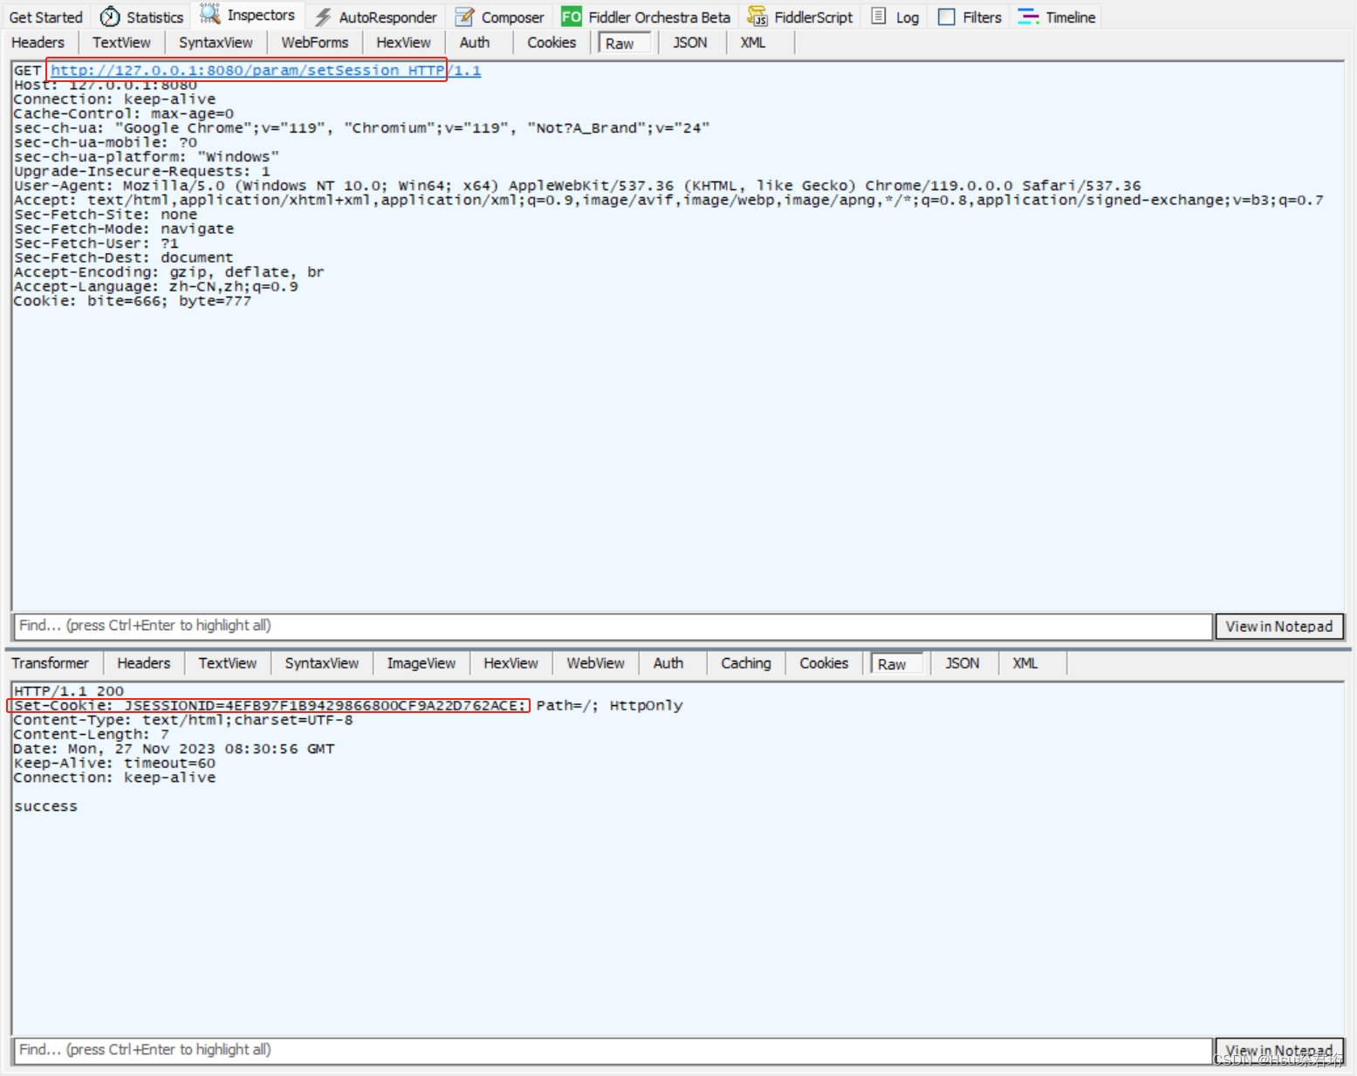Open the Timeline tab
The width and height of the screenshot is (1357, 1076).
(x=1057, y=17)
